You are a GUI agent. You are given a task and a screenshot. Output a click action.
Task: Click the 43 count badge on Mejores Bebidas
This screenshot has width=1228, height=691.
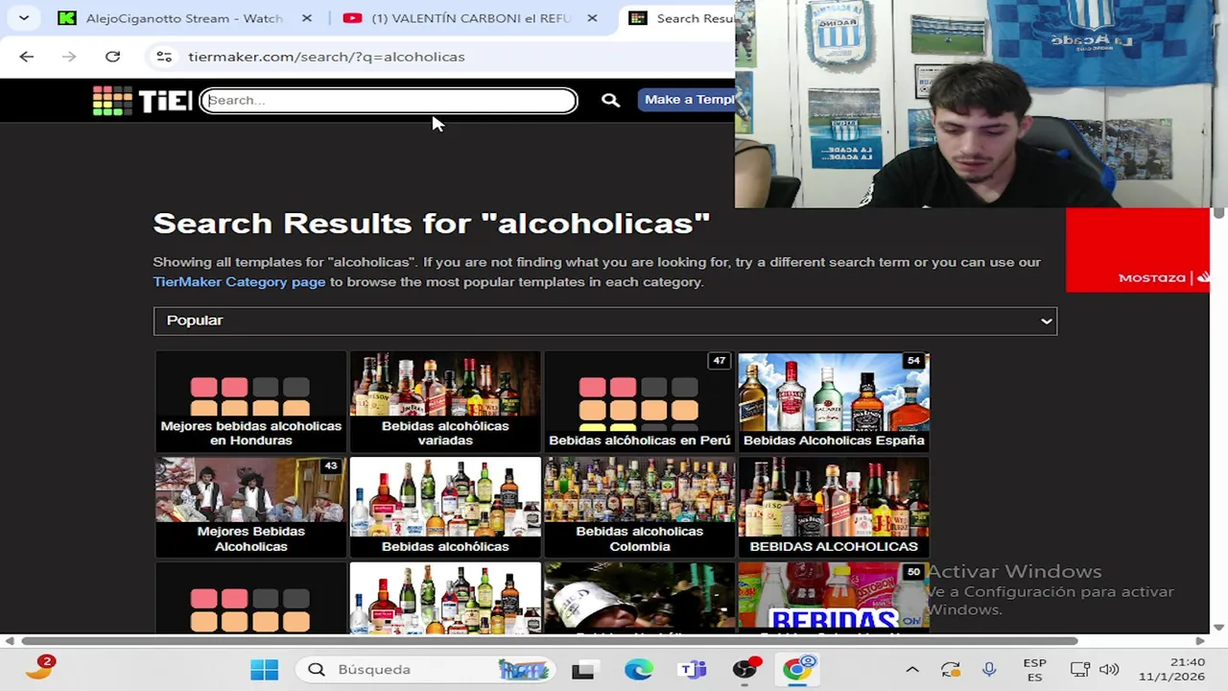pos(331,466)
